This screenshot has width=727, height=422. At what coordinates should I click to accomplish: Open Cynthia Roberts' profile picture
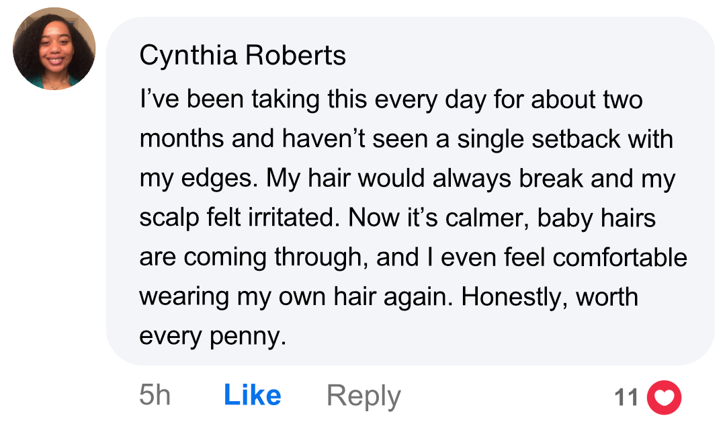pyautogui.click(x=54, y=49)
